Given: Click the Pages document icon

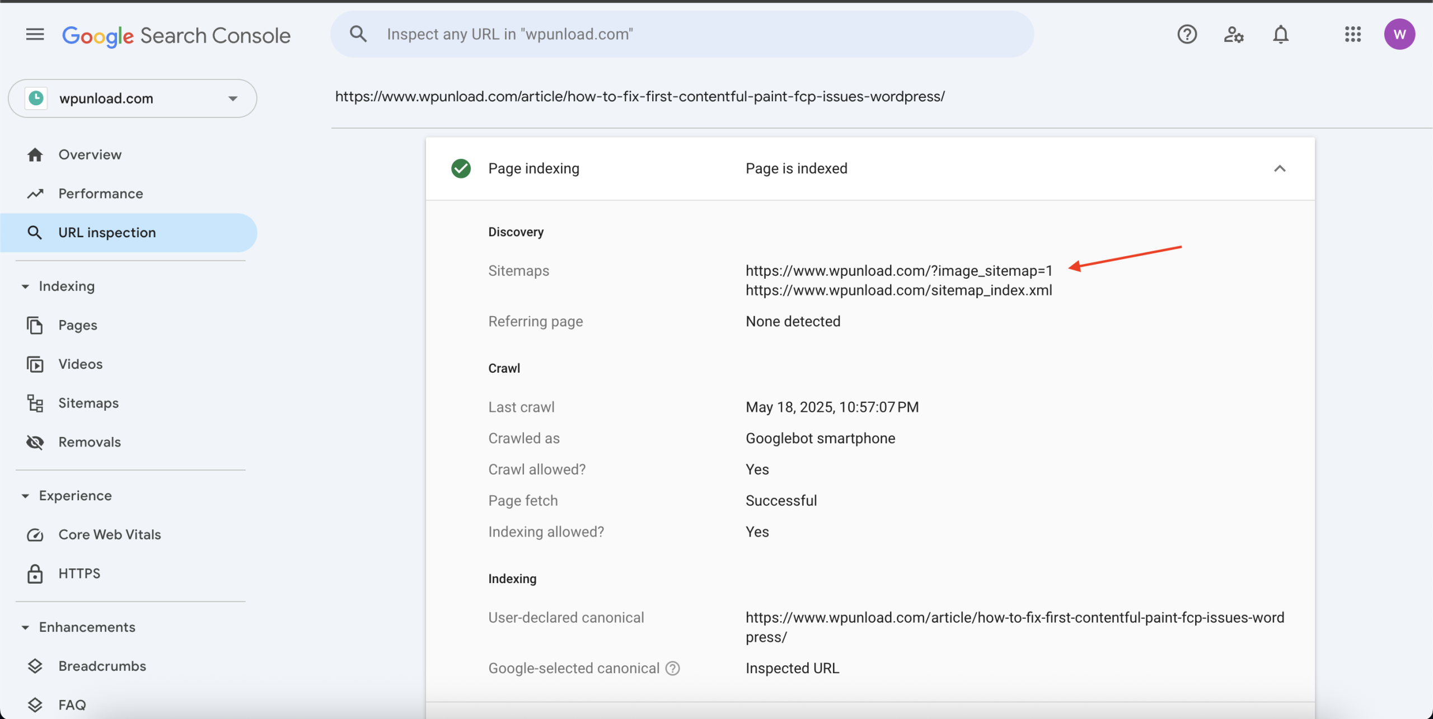Looking at the screenshot, I should 35,325.
